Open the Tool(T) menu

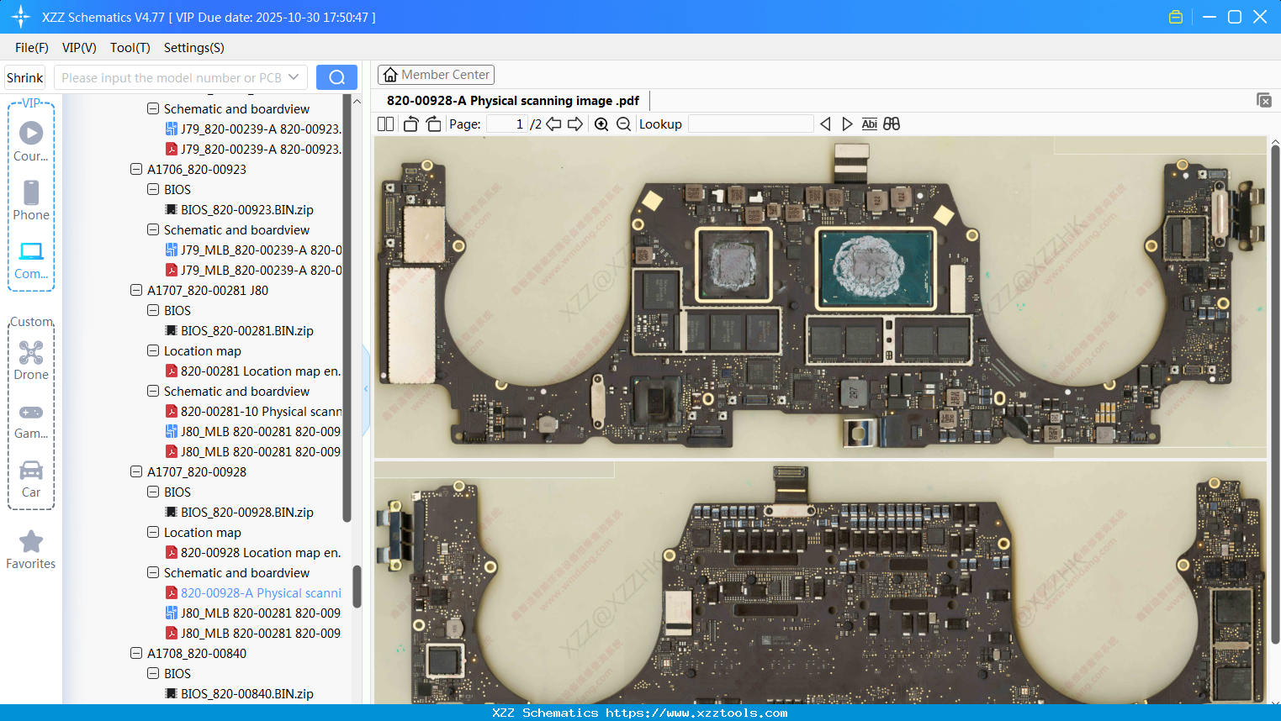coord(130,48)
